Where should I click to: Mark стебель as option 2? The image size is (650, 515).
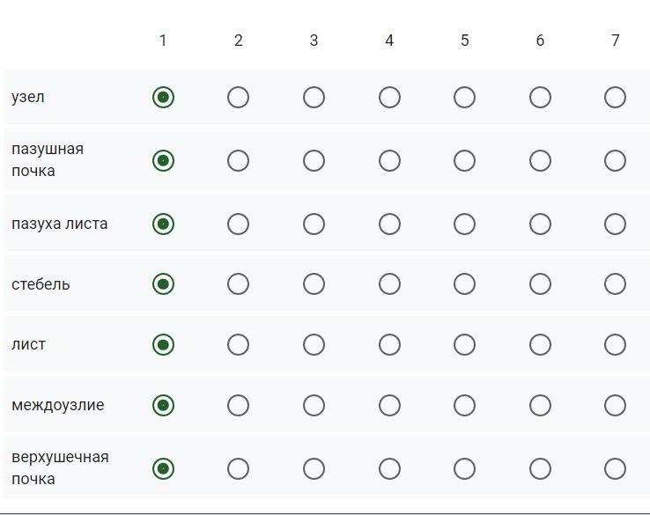238,283
